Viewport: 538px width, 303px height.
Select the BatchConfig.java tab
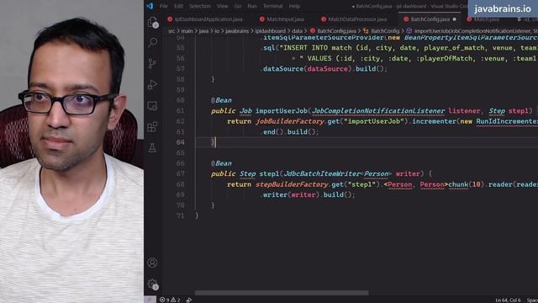430,19
